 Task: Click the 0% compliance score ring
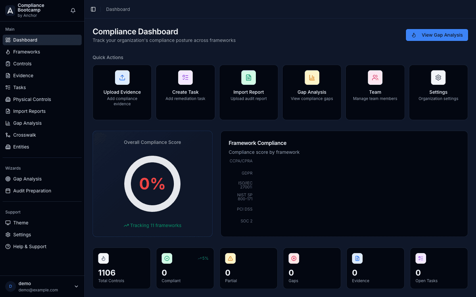pos(152,184)
